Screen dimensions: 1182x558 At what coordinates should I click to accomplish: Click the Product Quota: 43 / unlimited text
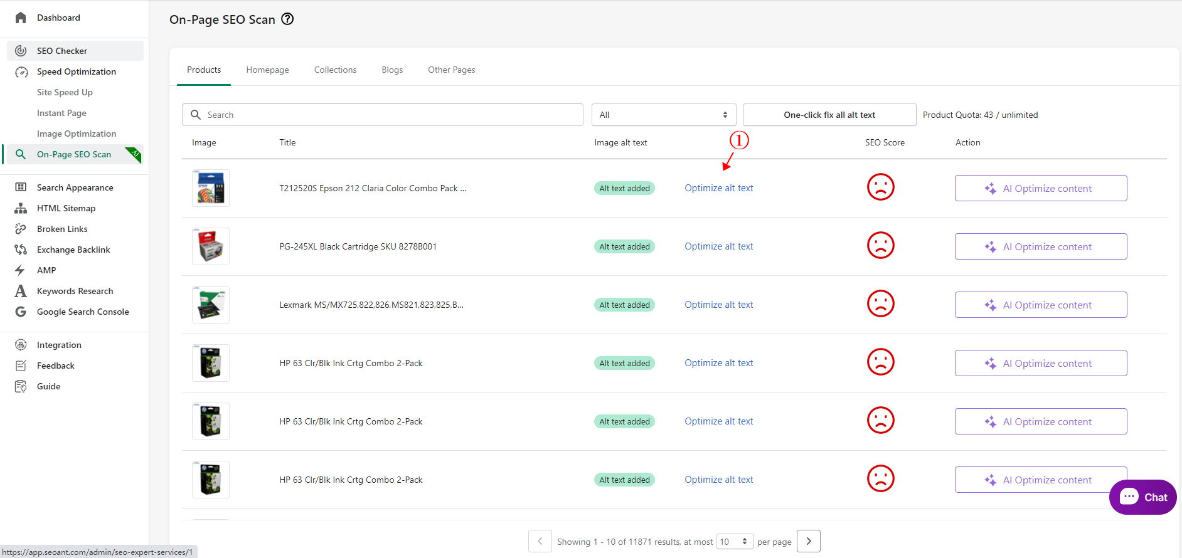(x=980, y=115)
